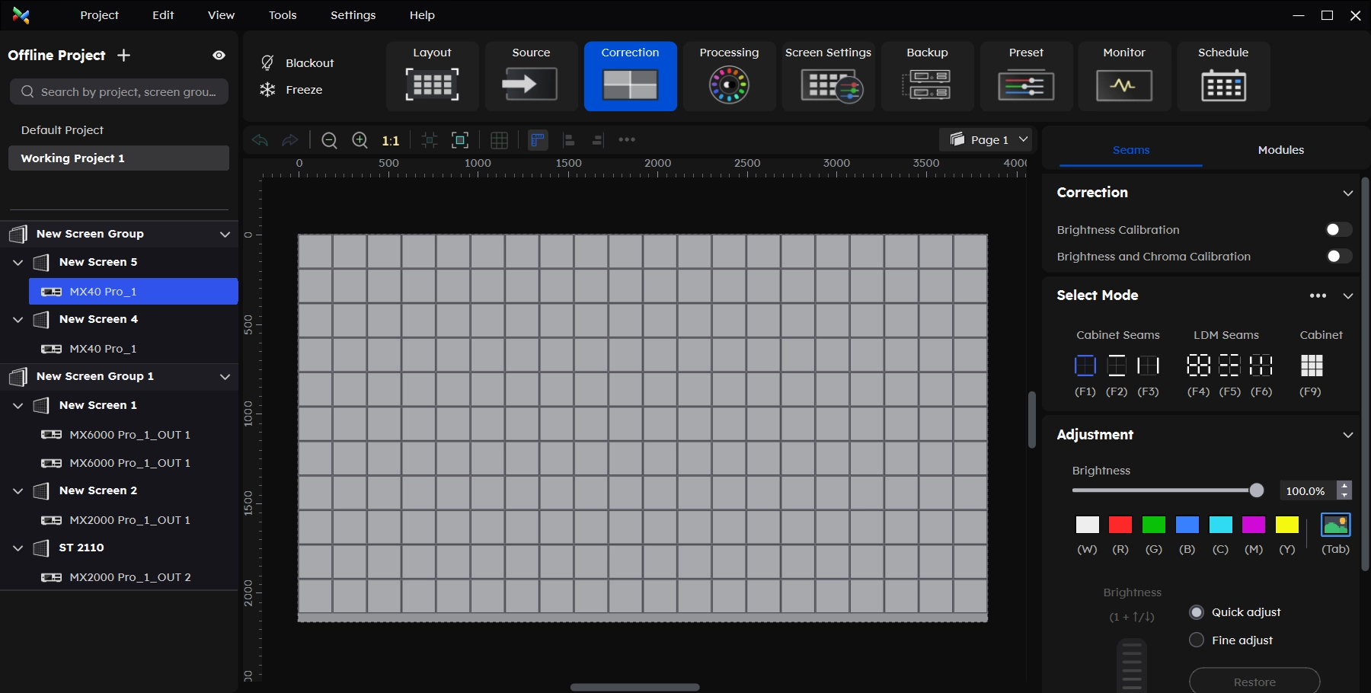Open the Tools menu
The width and height of the screenshot is (1371, 693).
(x=283, y=15)
